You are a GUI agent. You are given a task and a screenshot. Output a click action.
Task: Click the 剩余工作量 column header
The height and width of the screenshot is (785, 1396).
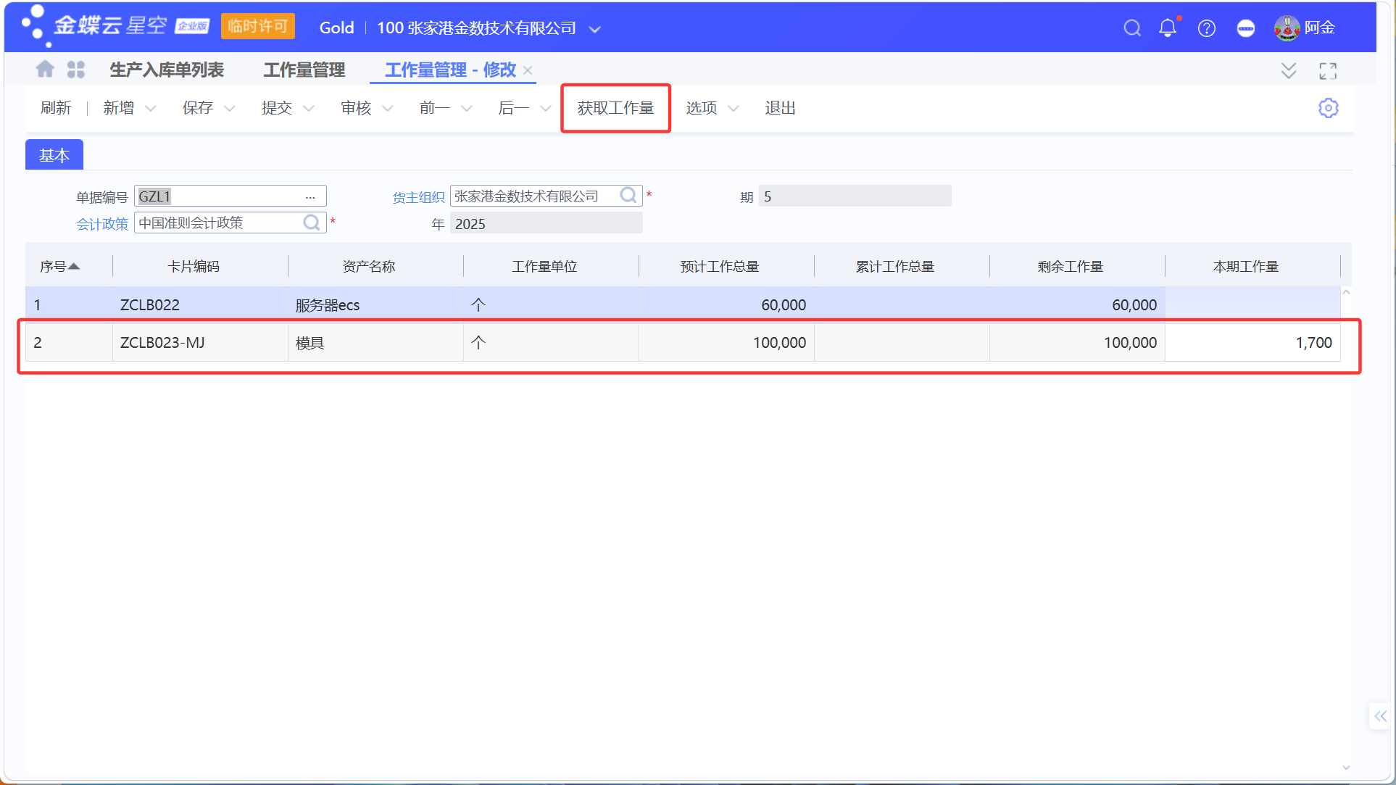tap(1070, 266)
